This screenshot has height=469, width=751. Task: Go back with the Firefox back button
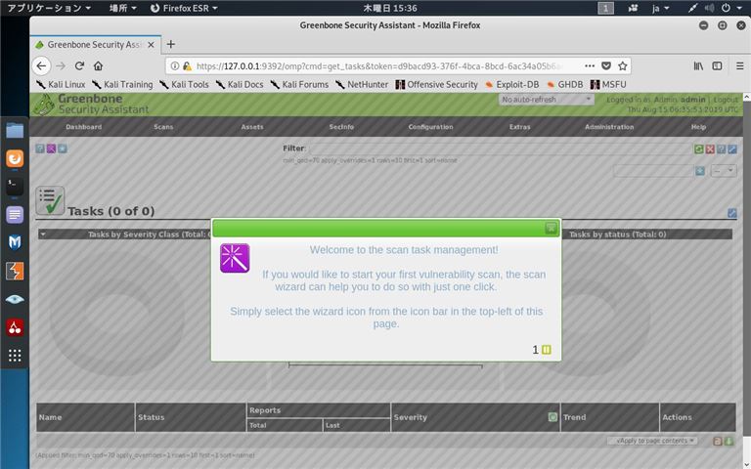[x=42, y=66]
